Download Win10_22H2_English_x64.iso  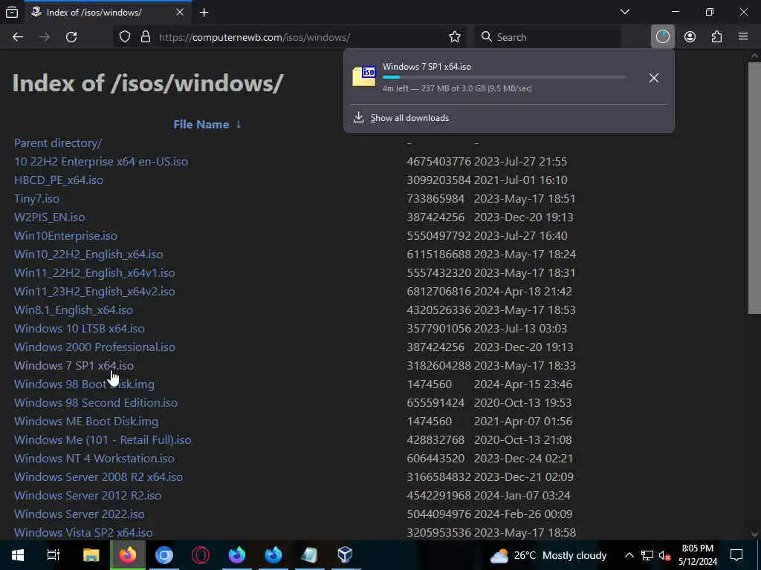(88, 255)
